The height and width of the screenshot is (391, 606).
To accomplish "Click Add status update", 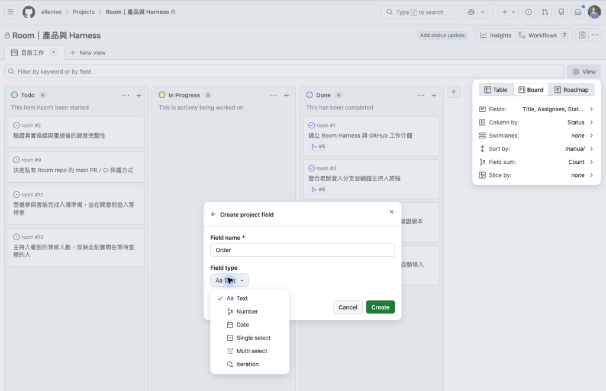I will [443, 35].
